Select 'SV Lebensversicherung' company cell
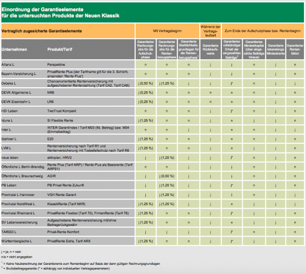This screenshot has width=306, height=274. pos(19,222)
